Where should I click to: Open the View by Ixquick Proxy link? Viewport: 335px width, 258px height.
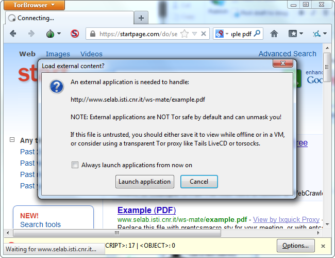coord(286,219)
